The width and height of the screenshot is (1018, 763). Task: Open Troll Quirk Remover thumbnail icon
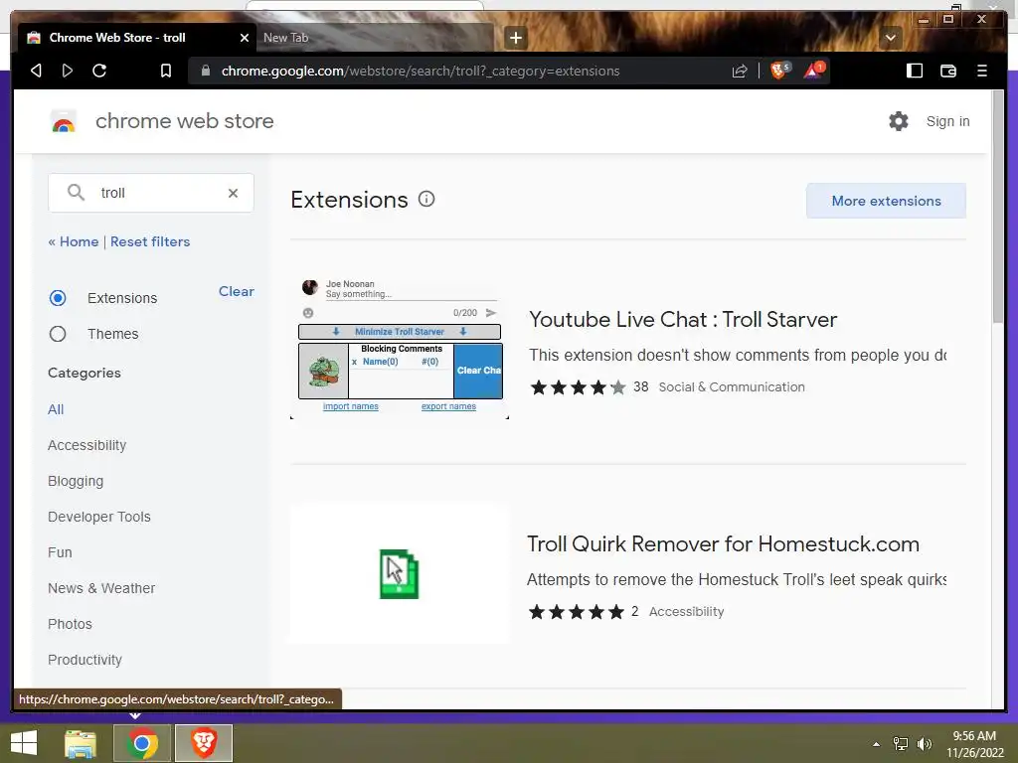pyautogui.click(x=400, y=573)
